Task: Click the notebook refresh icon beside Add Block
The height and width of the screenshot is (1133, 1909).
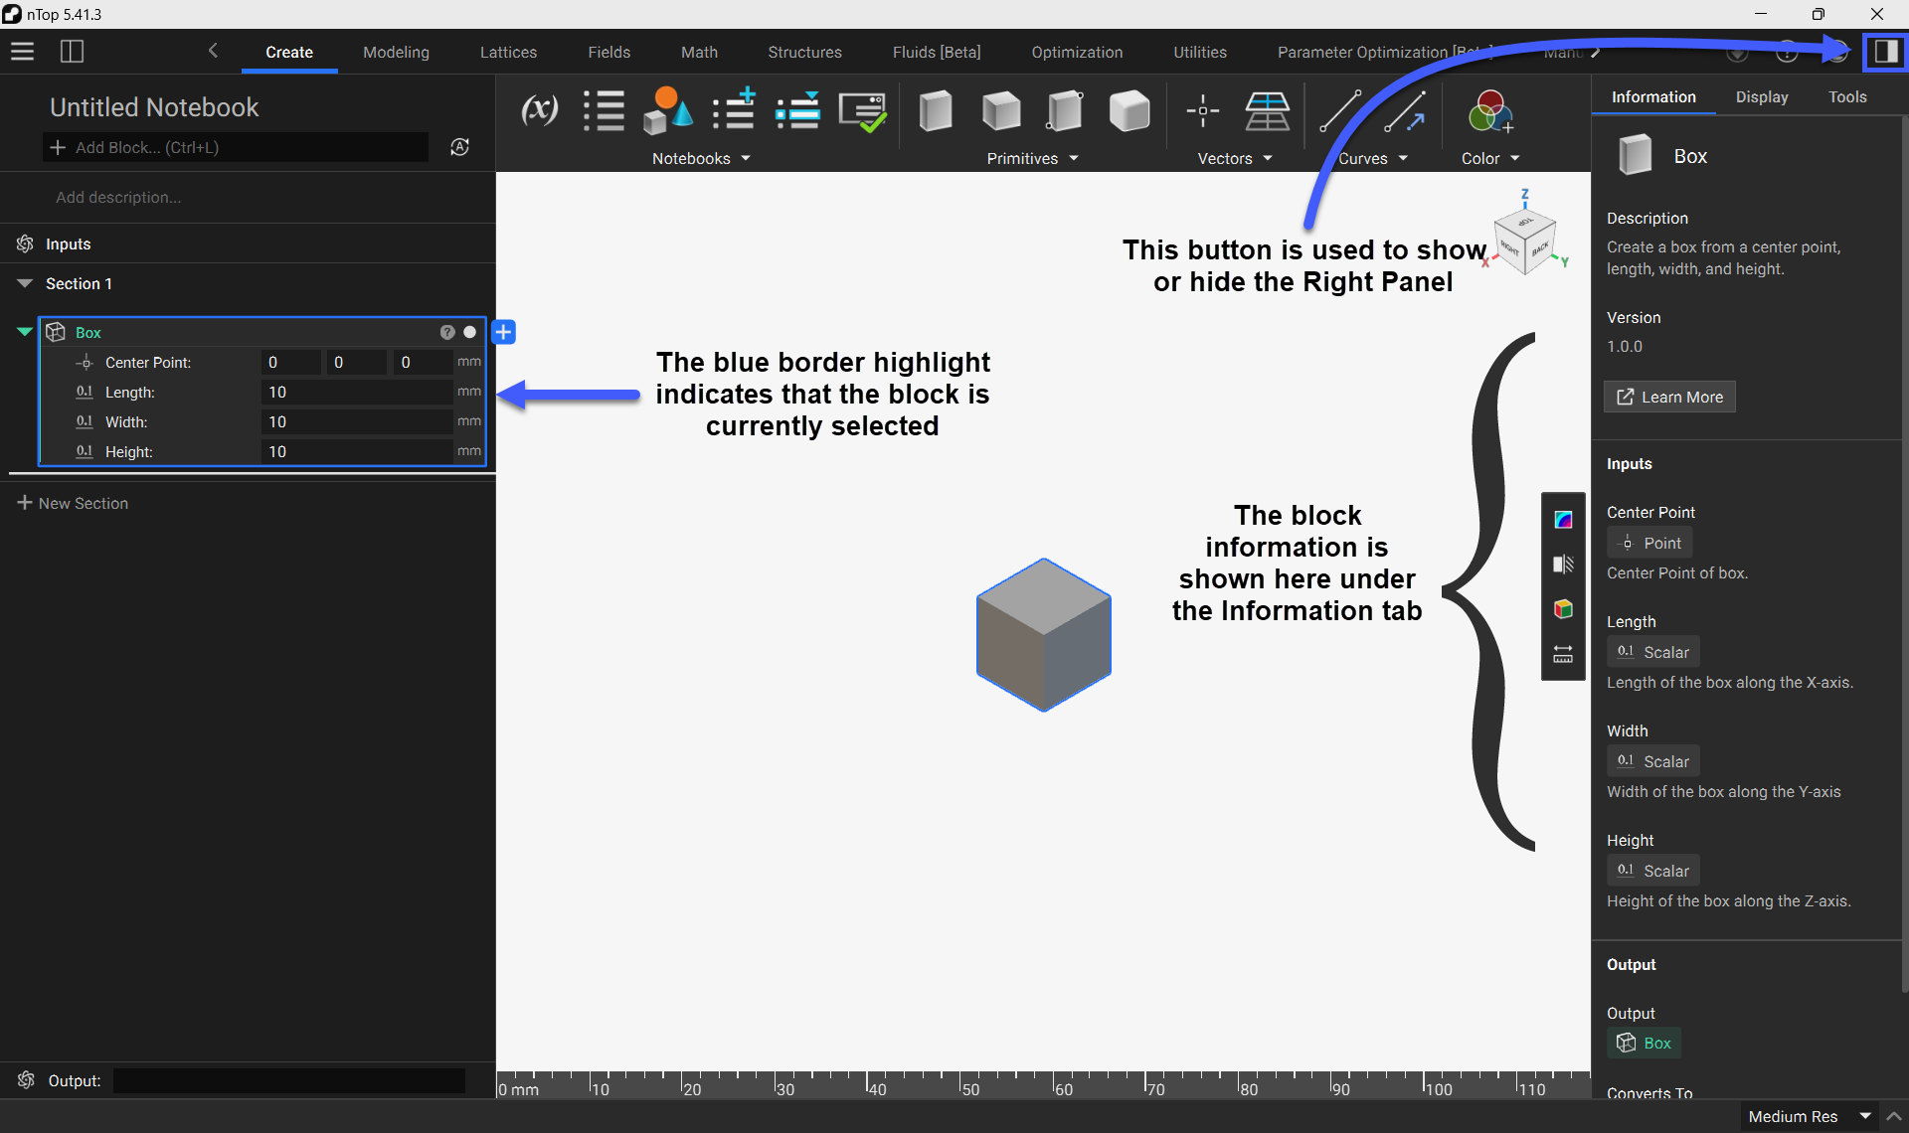Action: pyautogui.click(x=459, y=147)
